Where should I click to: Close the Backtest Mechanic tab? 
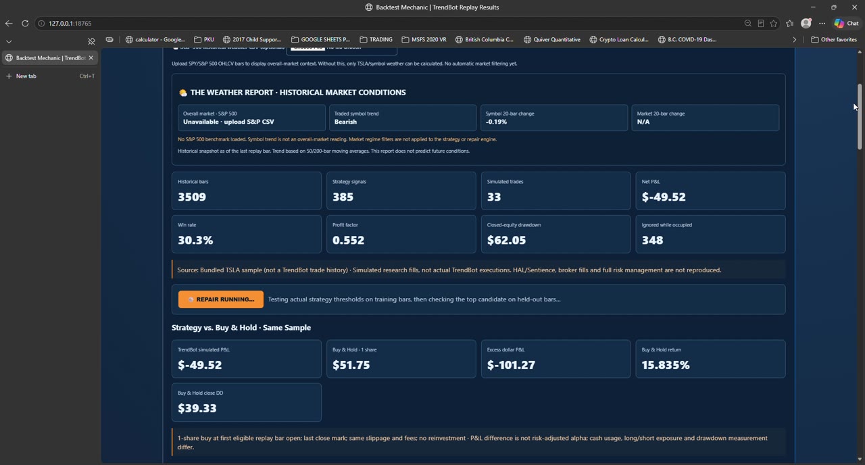(91, 57)
